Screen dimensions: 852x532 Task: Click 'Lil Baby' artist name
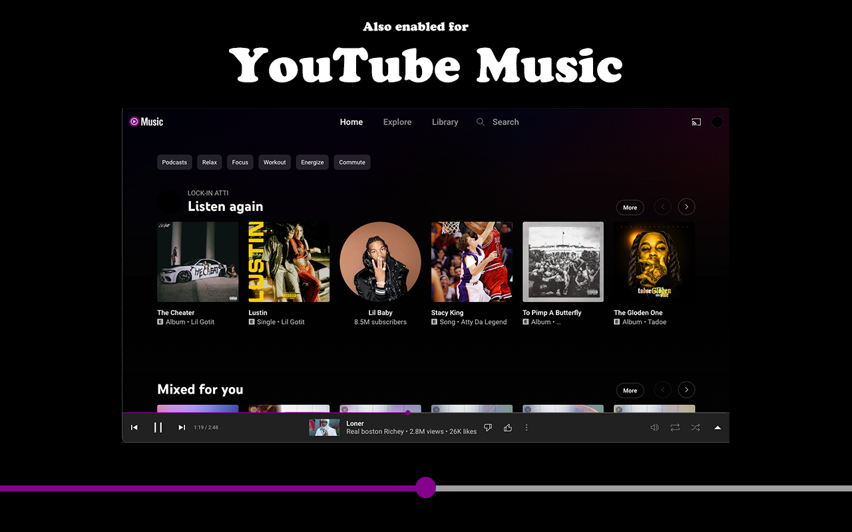[x=380, y=313]
